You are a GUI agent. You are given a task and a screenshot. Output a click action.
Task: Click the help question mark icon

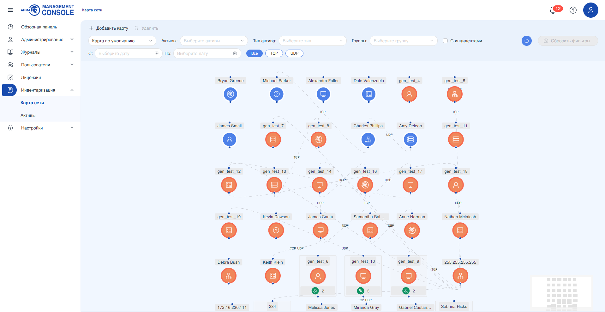pos(573,10)
